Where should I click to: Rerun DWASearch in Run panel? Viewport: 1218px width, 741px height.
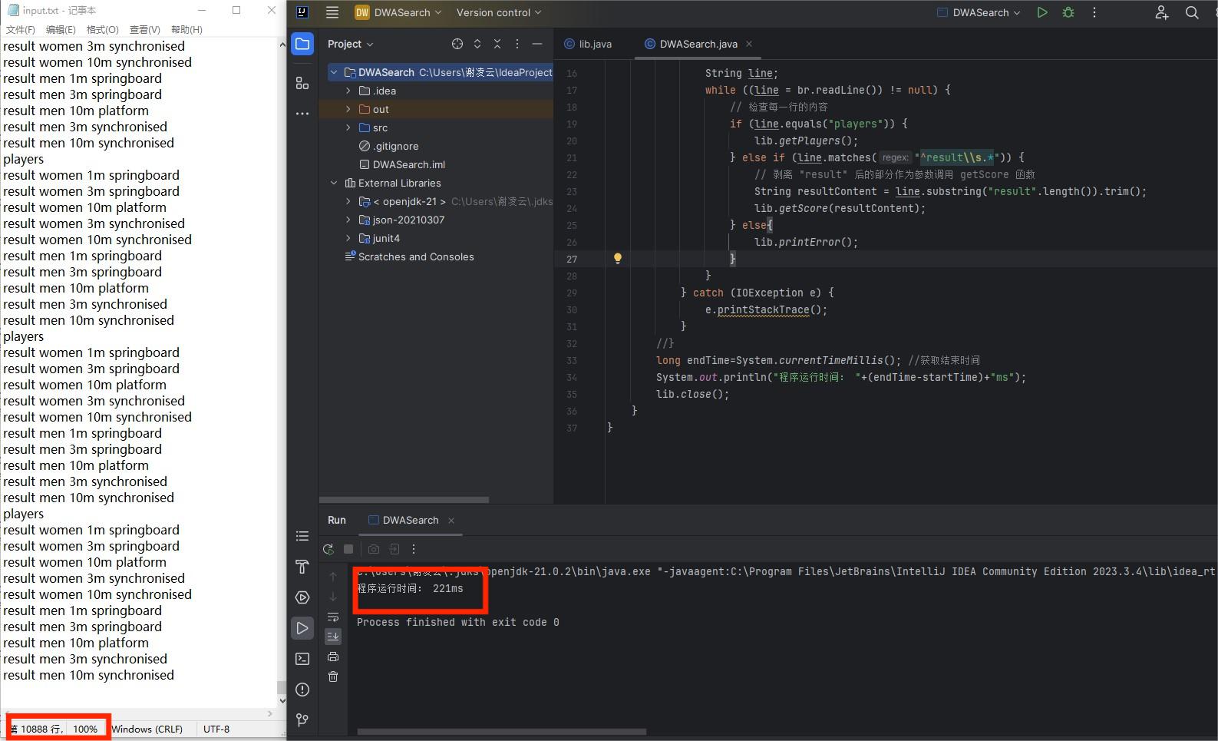[328, 549]
